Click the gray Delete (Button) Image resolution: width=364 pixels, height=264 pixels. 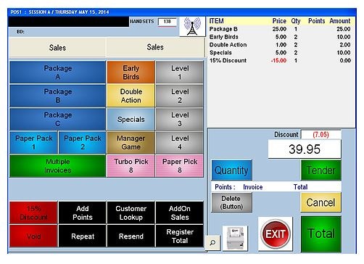[231, 202]
